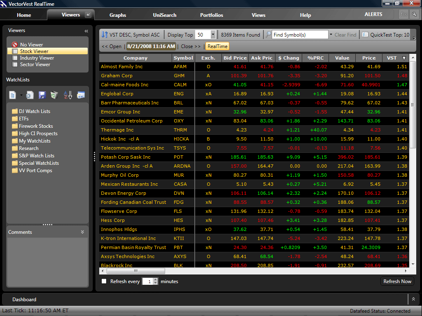422x316 pixels.
Task: Click the VST DESC sort arrows icon
Action: (x=105, y=35)
